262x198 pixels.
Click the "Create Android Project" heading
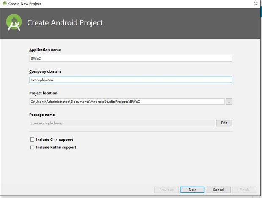[x=65, y=23]
